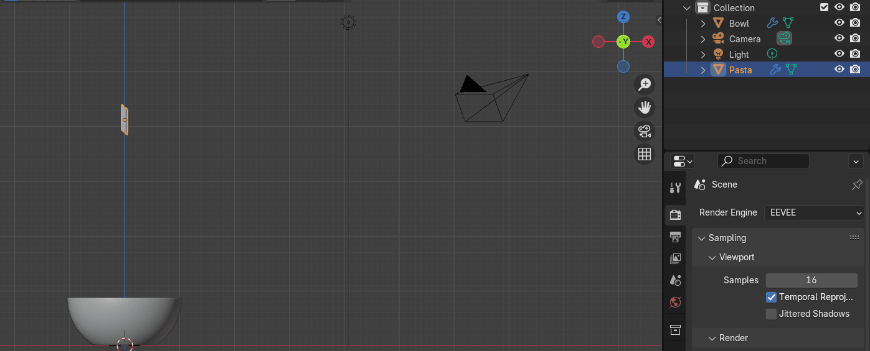Image resolution: width=870 pixels, height=351 pixels.
Task: Open the World properties tab
Action: pyautogui.click(x=675, y=303)
